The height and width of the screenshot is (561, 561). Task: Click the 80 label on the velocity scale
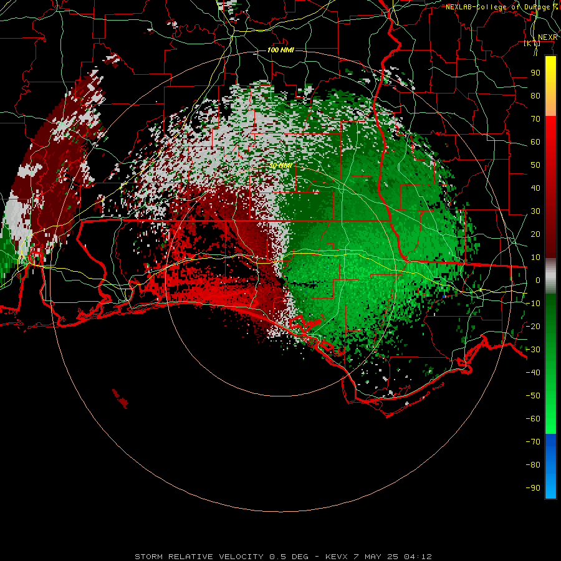click(x=535, y=95)
